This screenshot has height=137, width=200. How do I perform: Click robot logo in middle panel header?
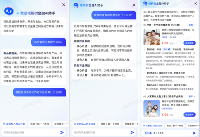point(76,5)
